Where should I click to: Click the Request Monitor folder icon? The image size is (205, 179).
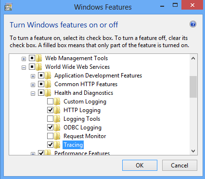57,136
